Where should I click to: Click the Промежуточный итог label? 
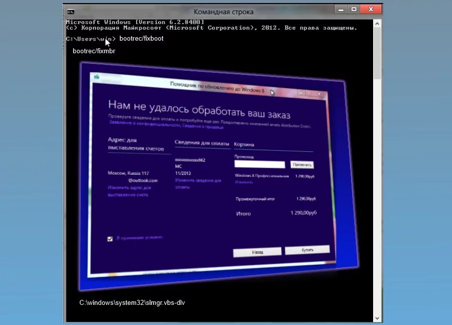point(255,199)
